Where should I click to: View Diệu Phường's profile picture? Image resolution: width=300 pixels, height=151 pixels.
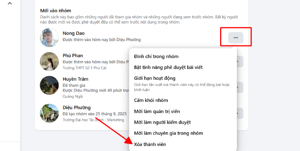pos(49,113)
